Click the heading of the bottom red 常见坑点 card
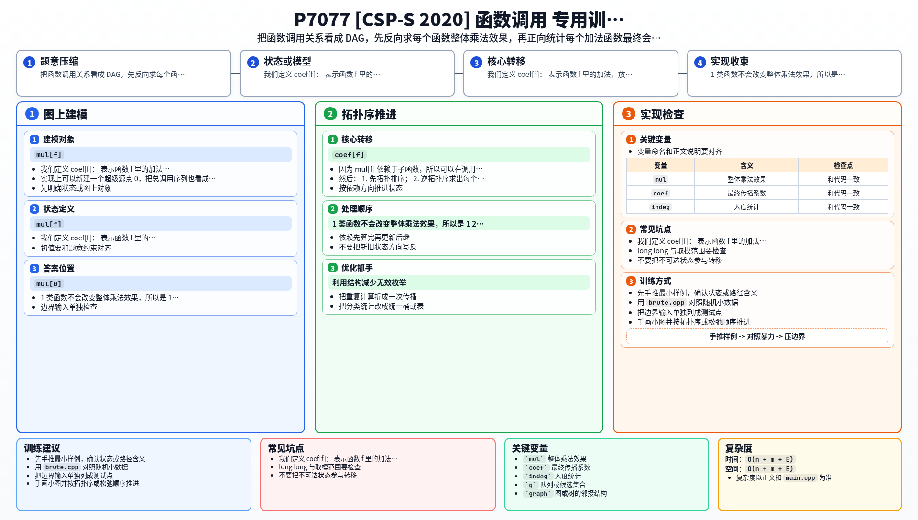This screenshot has height=520, width=918. coord(286,448)
